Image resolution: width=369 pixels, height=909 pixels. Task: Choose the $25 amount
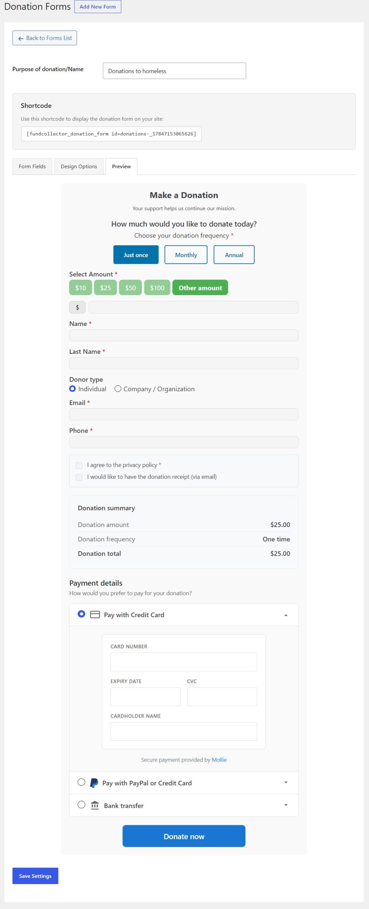tap(105, 288)
